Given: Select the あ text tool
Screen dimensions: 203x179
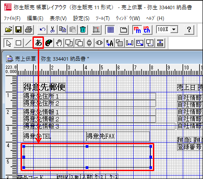Looking at the screenshot, I should 38,43.
